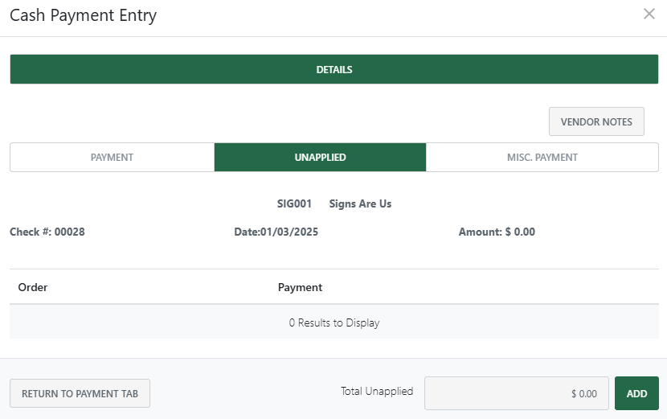Click the vendor name Signs Are Us
Viewport: 667px width, 419px height.
coord(360,204)
